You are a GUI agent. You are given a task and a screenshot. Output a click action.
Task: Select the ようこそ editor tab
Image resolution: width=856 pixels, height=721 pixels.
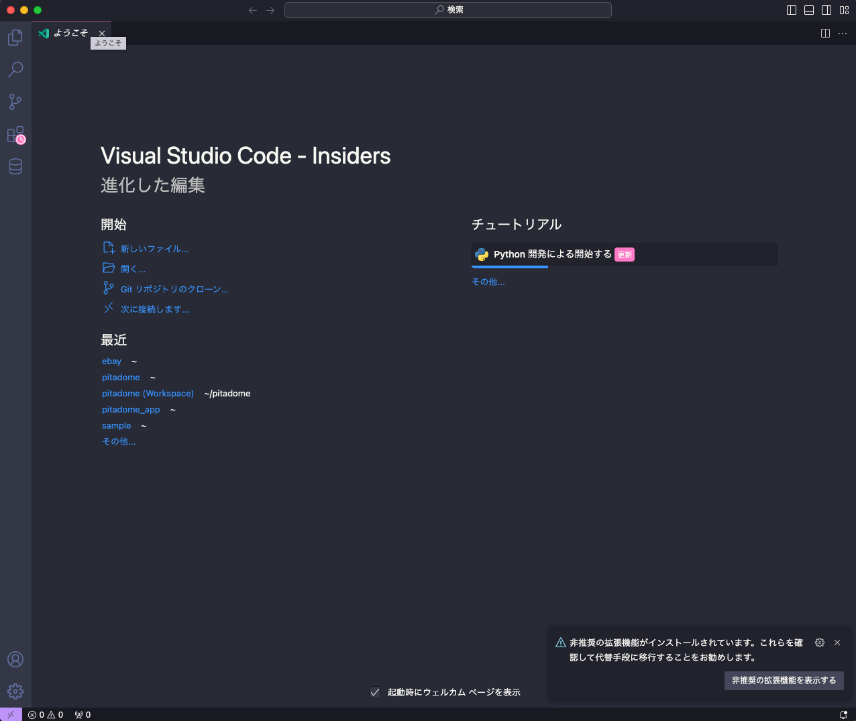click(x=72, y=34)
